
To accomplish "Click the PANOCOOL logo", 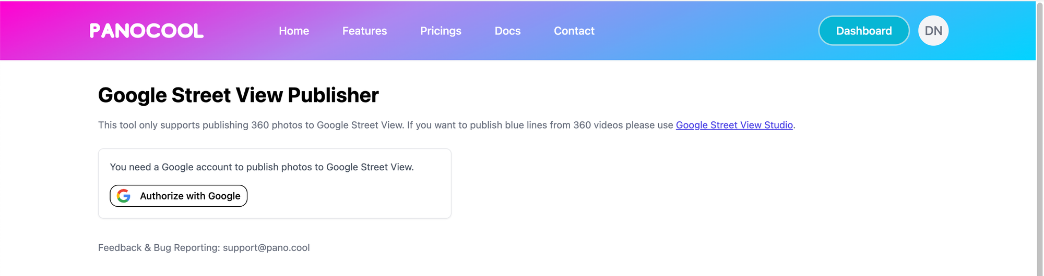I will 147,31.
